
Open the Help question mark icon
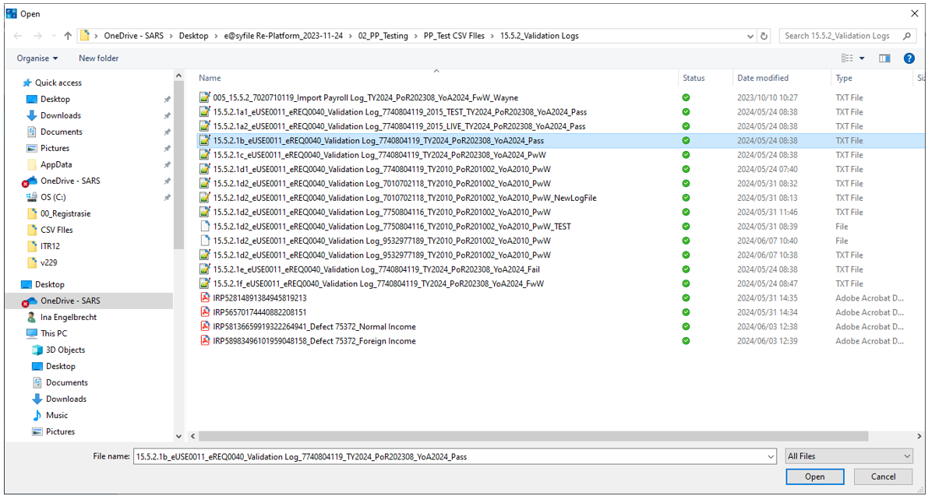(x=909, y=58)
